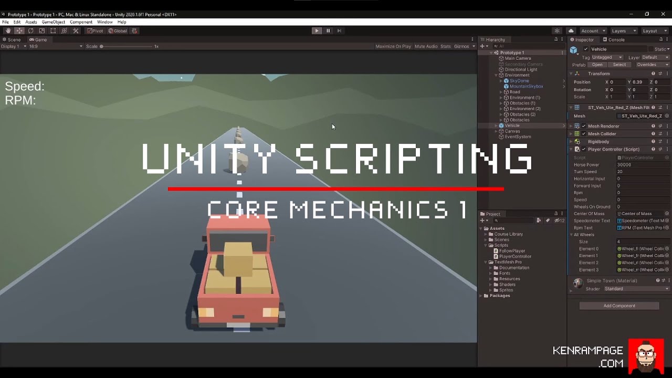The width and height of the screenshot is (672, 378).
Task: Toggle Pivot/Center handle mode
Action: coord(95,31)
